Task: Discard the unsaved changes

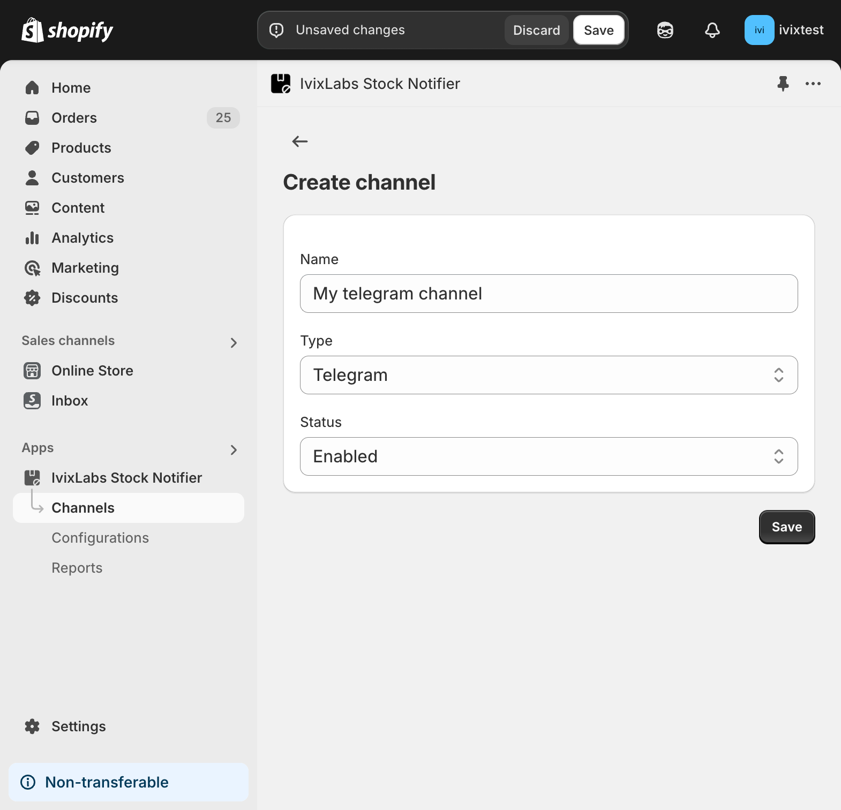Action: point(537,30)
